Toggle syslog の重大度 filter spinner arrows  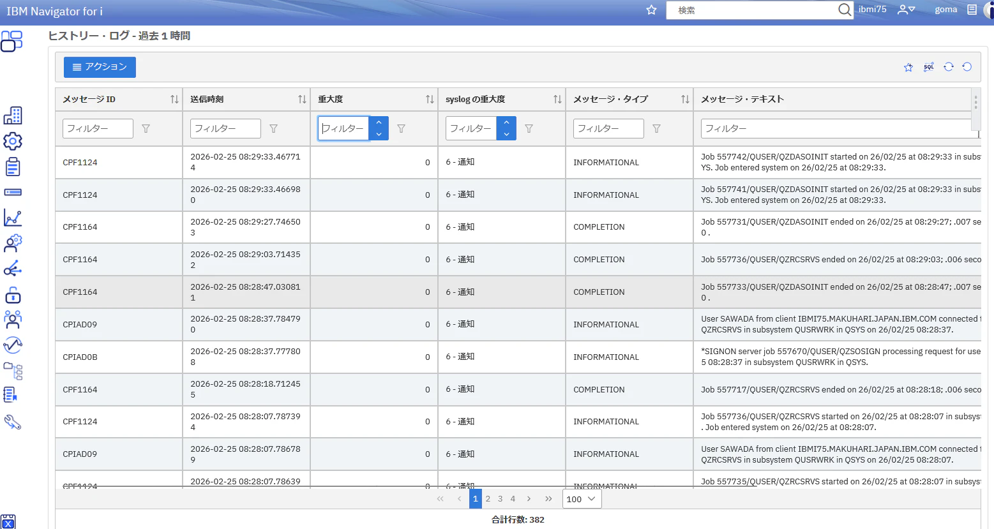(506, 128)
